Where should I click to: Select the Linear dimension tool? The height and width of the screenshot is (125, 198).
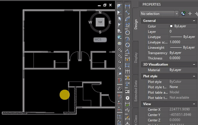[127, 6]
